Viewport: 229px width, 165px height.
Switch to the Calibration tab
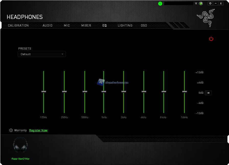point(18,26)
